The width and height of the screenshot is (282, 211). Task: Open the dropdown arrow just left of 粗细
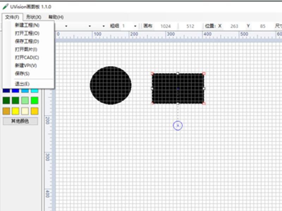(x=104, y=26)
